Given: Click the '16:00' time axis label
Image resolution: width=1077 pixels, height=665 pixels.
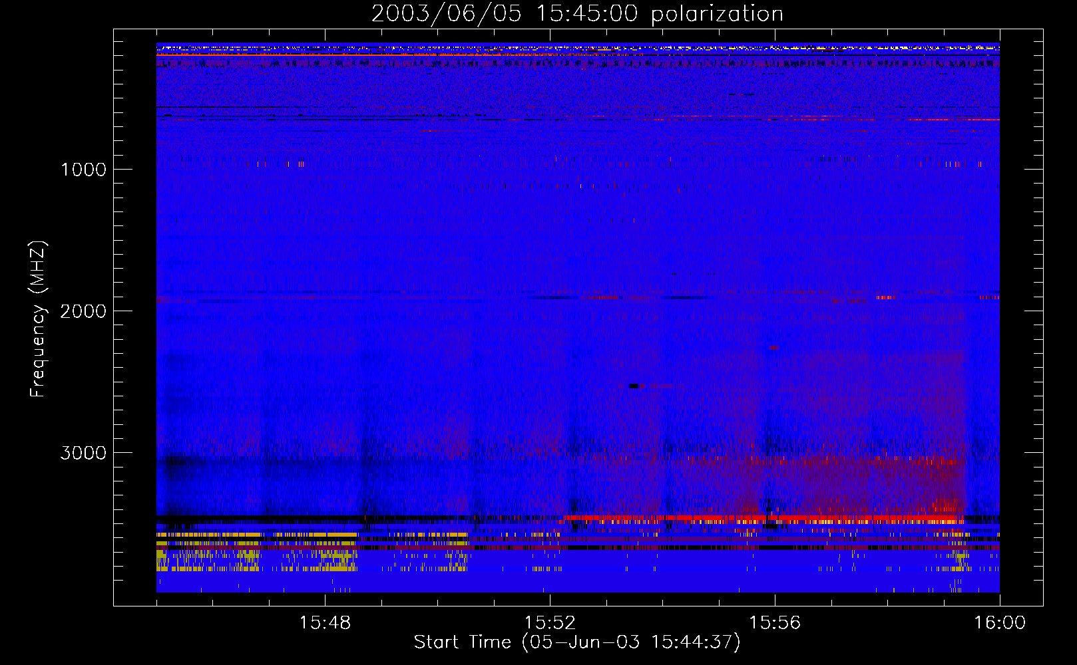Looking at the screenshot, I should click(x=1000, y=623).
